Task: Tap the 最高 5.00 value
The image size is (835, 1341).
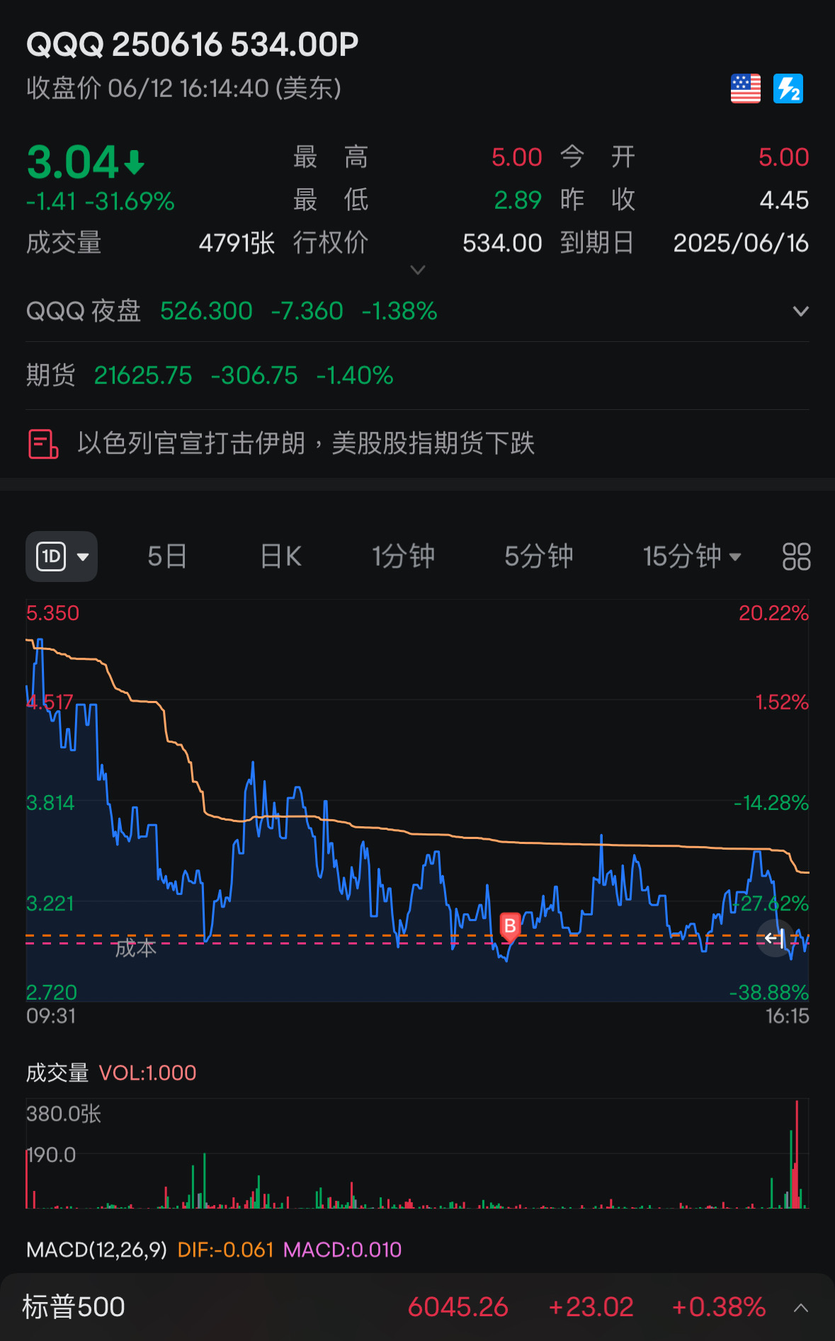Action: (517, 157)
